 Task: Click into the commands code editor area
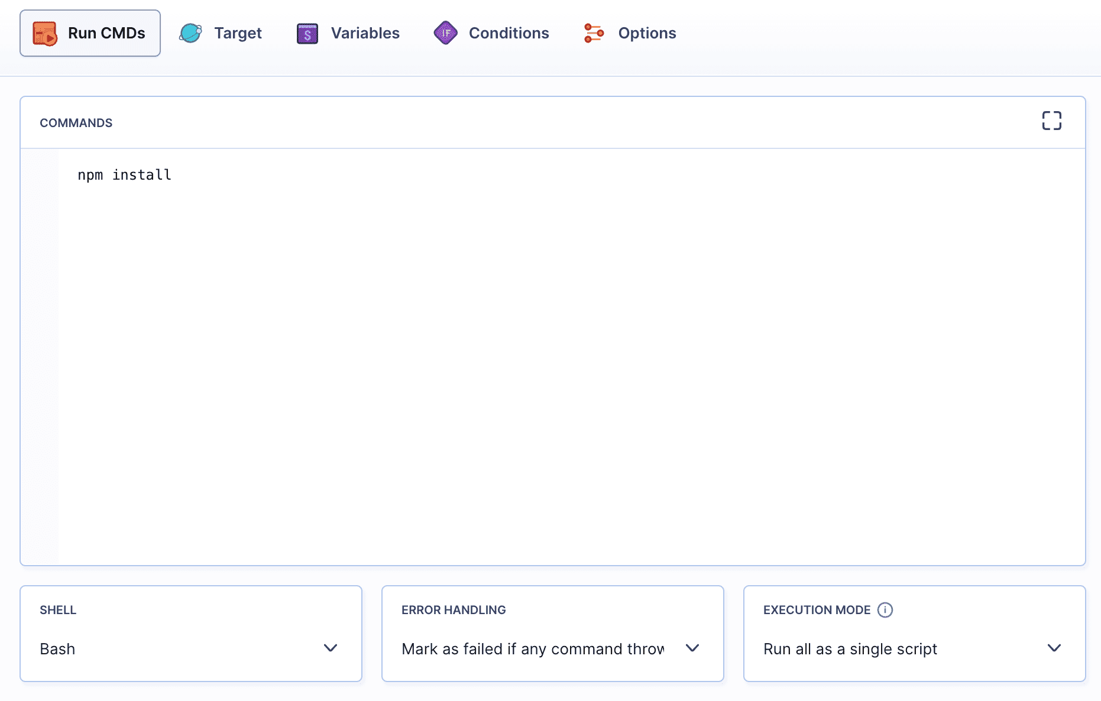pos(572,357)
